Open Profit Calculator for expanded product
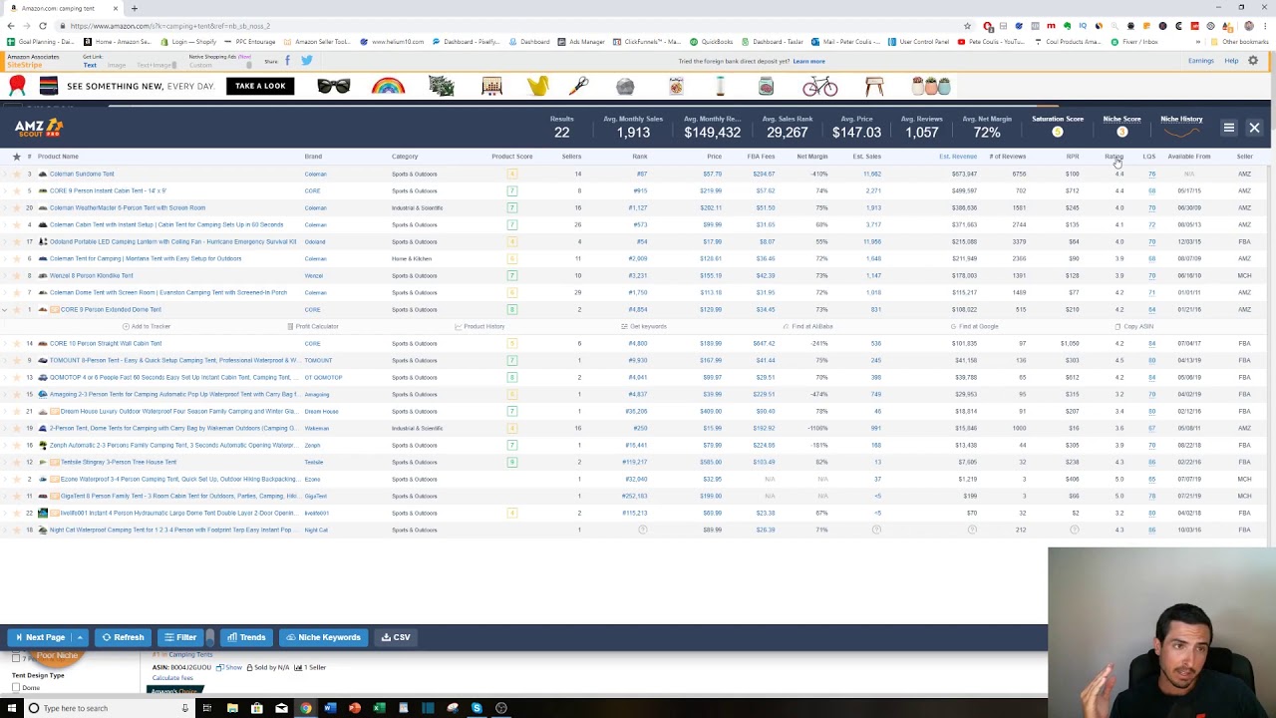Viewport: 1276px width, 718px height. 313,326
